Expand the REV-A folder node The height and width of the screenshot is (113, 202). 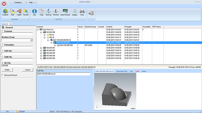pyautogui.click(x=44, y=35)
